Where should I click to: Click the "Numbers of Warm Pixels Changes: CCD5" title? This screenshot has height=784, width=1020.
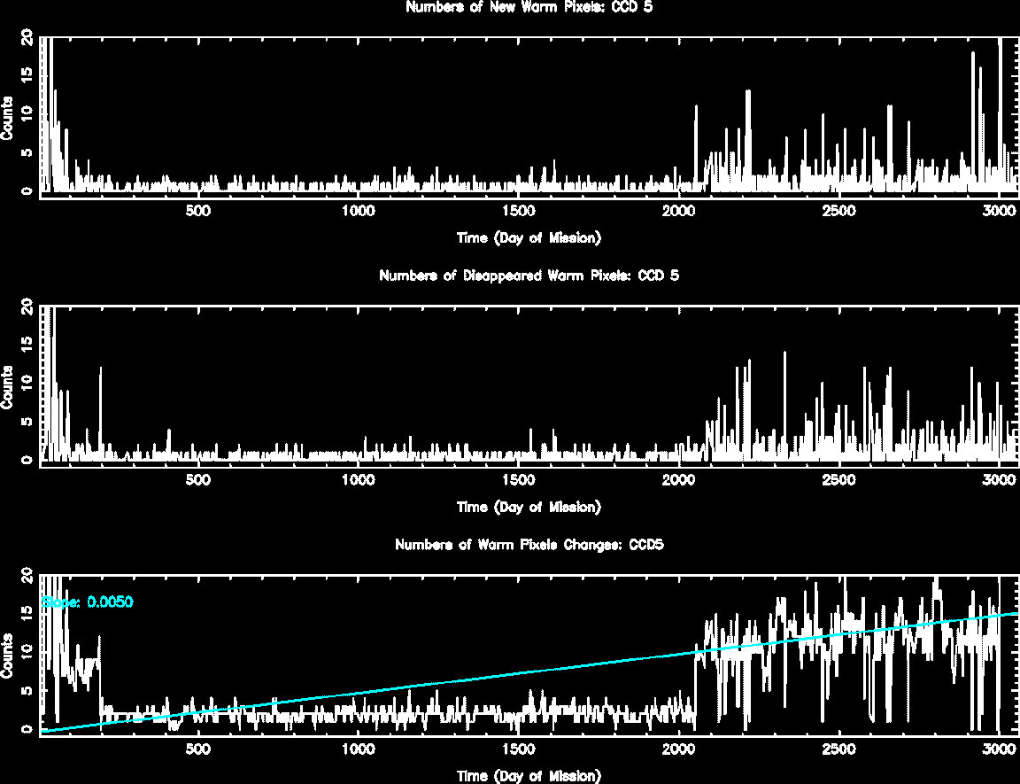[529, 545]
